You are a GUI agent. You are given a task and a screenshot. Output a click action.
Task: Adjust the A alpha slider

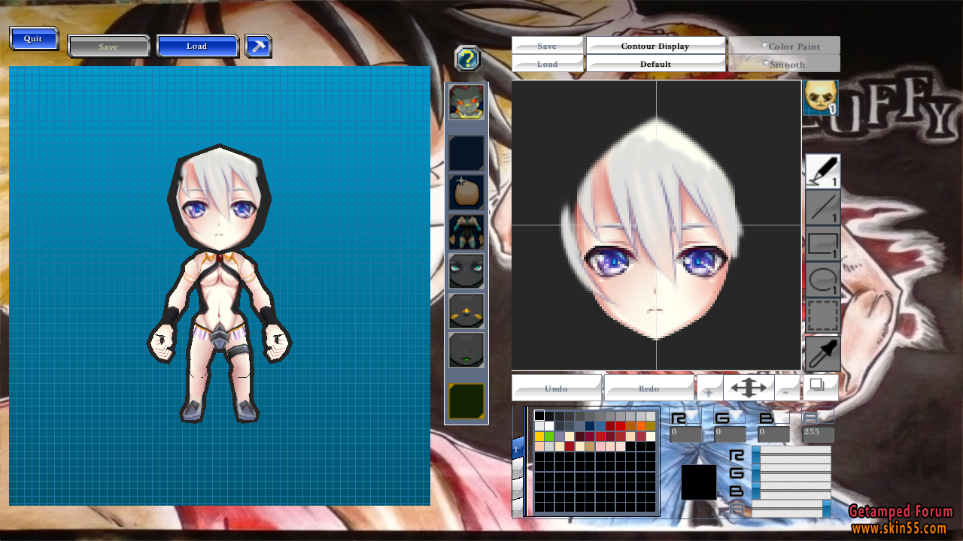tap(791, 509)
